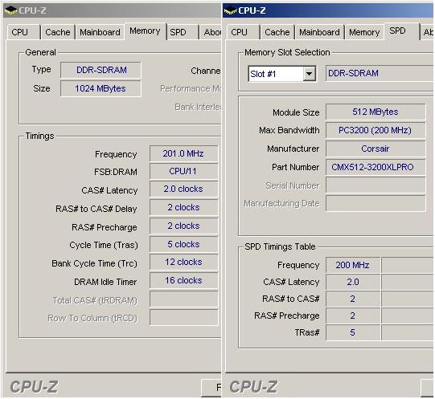Viewport: 435px width, 399px height.
Task: Click SPD table CAS# Latency cell 2.0
Action: 353,282
